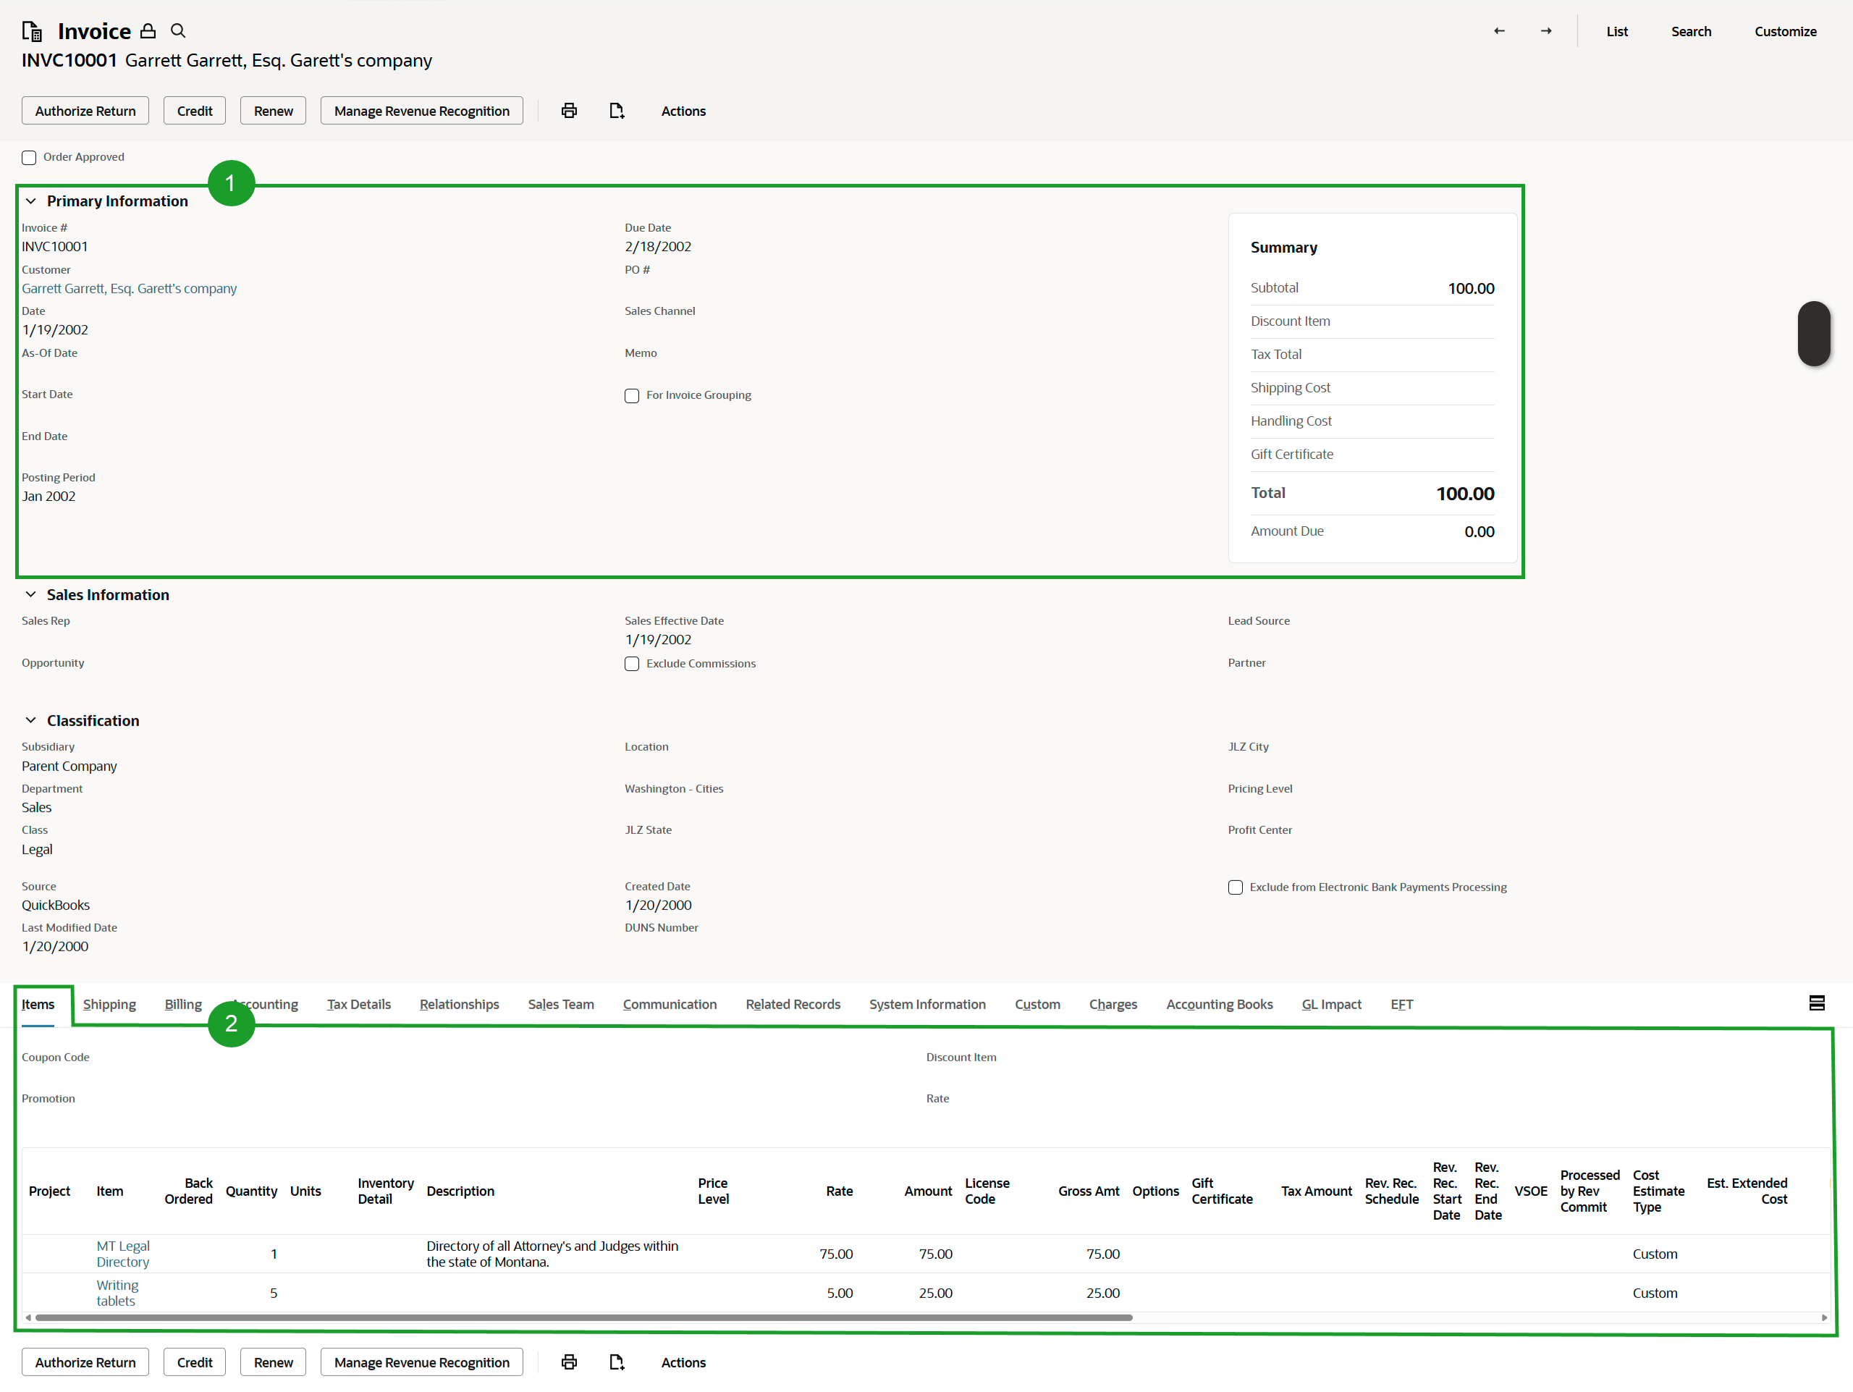Open the Customize link in header
Screen dimensions: 1853x1392
pyautogui.click(x=1785, y=31)
